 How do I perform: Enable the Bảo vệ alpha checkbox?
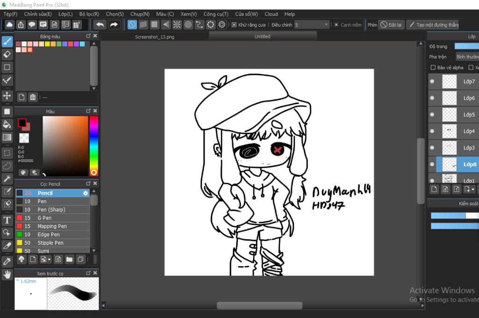click(433, 67)
